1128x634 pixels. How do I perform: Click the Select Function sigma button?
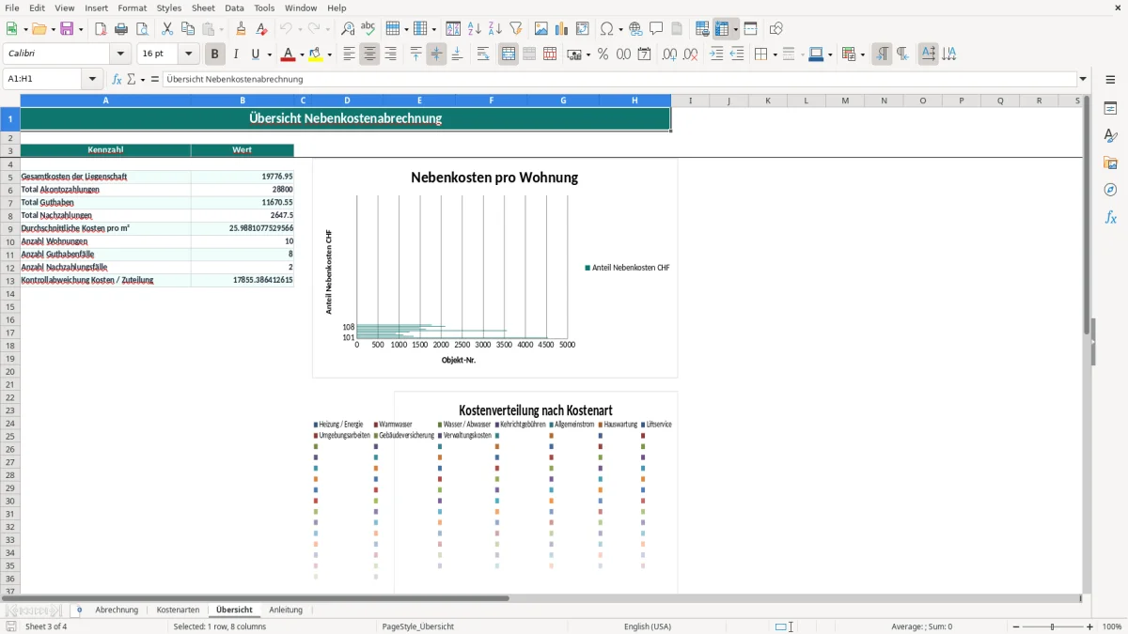coord(132,80)
